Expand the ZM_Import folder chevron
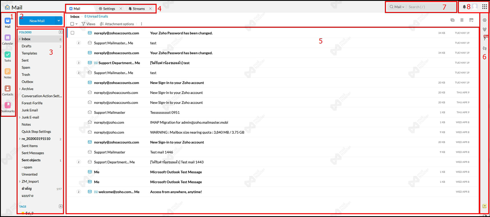Viewport: 490px width, 217px height. [x=20, y=181]
